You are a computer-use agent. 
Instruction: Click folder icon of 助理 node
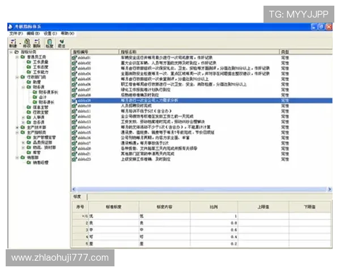[x=29, y=82]
